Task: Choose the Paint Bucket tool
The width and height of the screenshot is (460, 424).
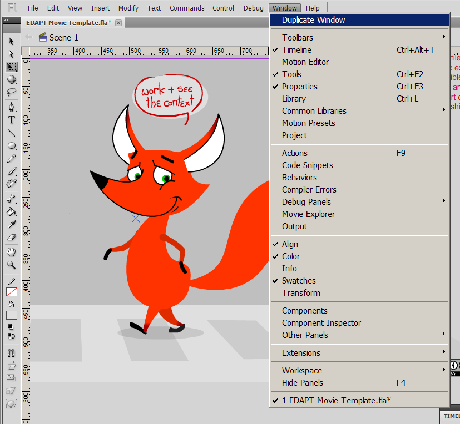Action: coord(11,212)
